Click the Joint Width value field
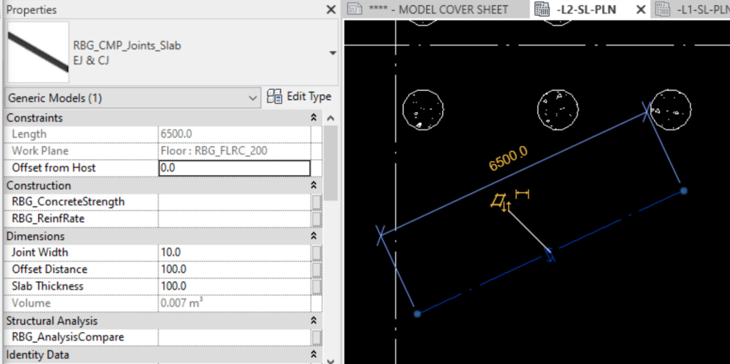730x364 pixels. (234, 253)
